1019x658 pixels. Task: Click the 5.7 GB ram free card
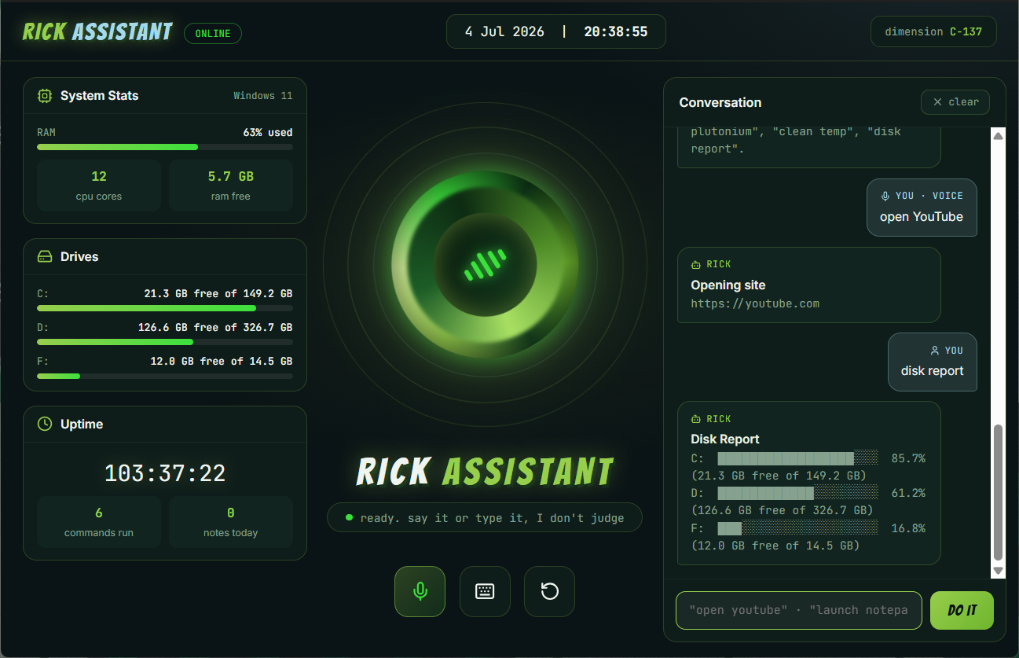click(231, 186)
